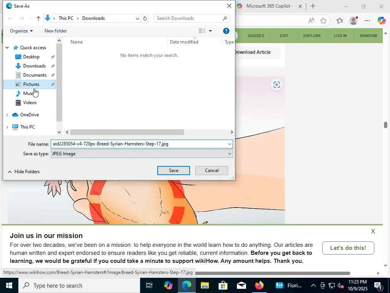390x293 pixels.
Task: Refresh the Downloads folder listing
Action: (x=145, y=18)
